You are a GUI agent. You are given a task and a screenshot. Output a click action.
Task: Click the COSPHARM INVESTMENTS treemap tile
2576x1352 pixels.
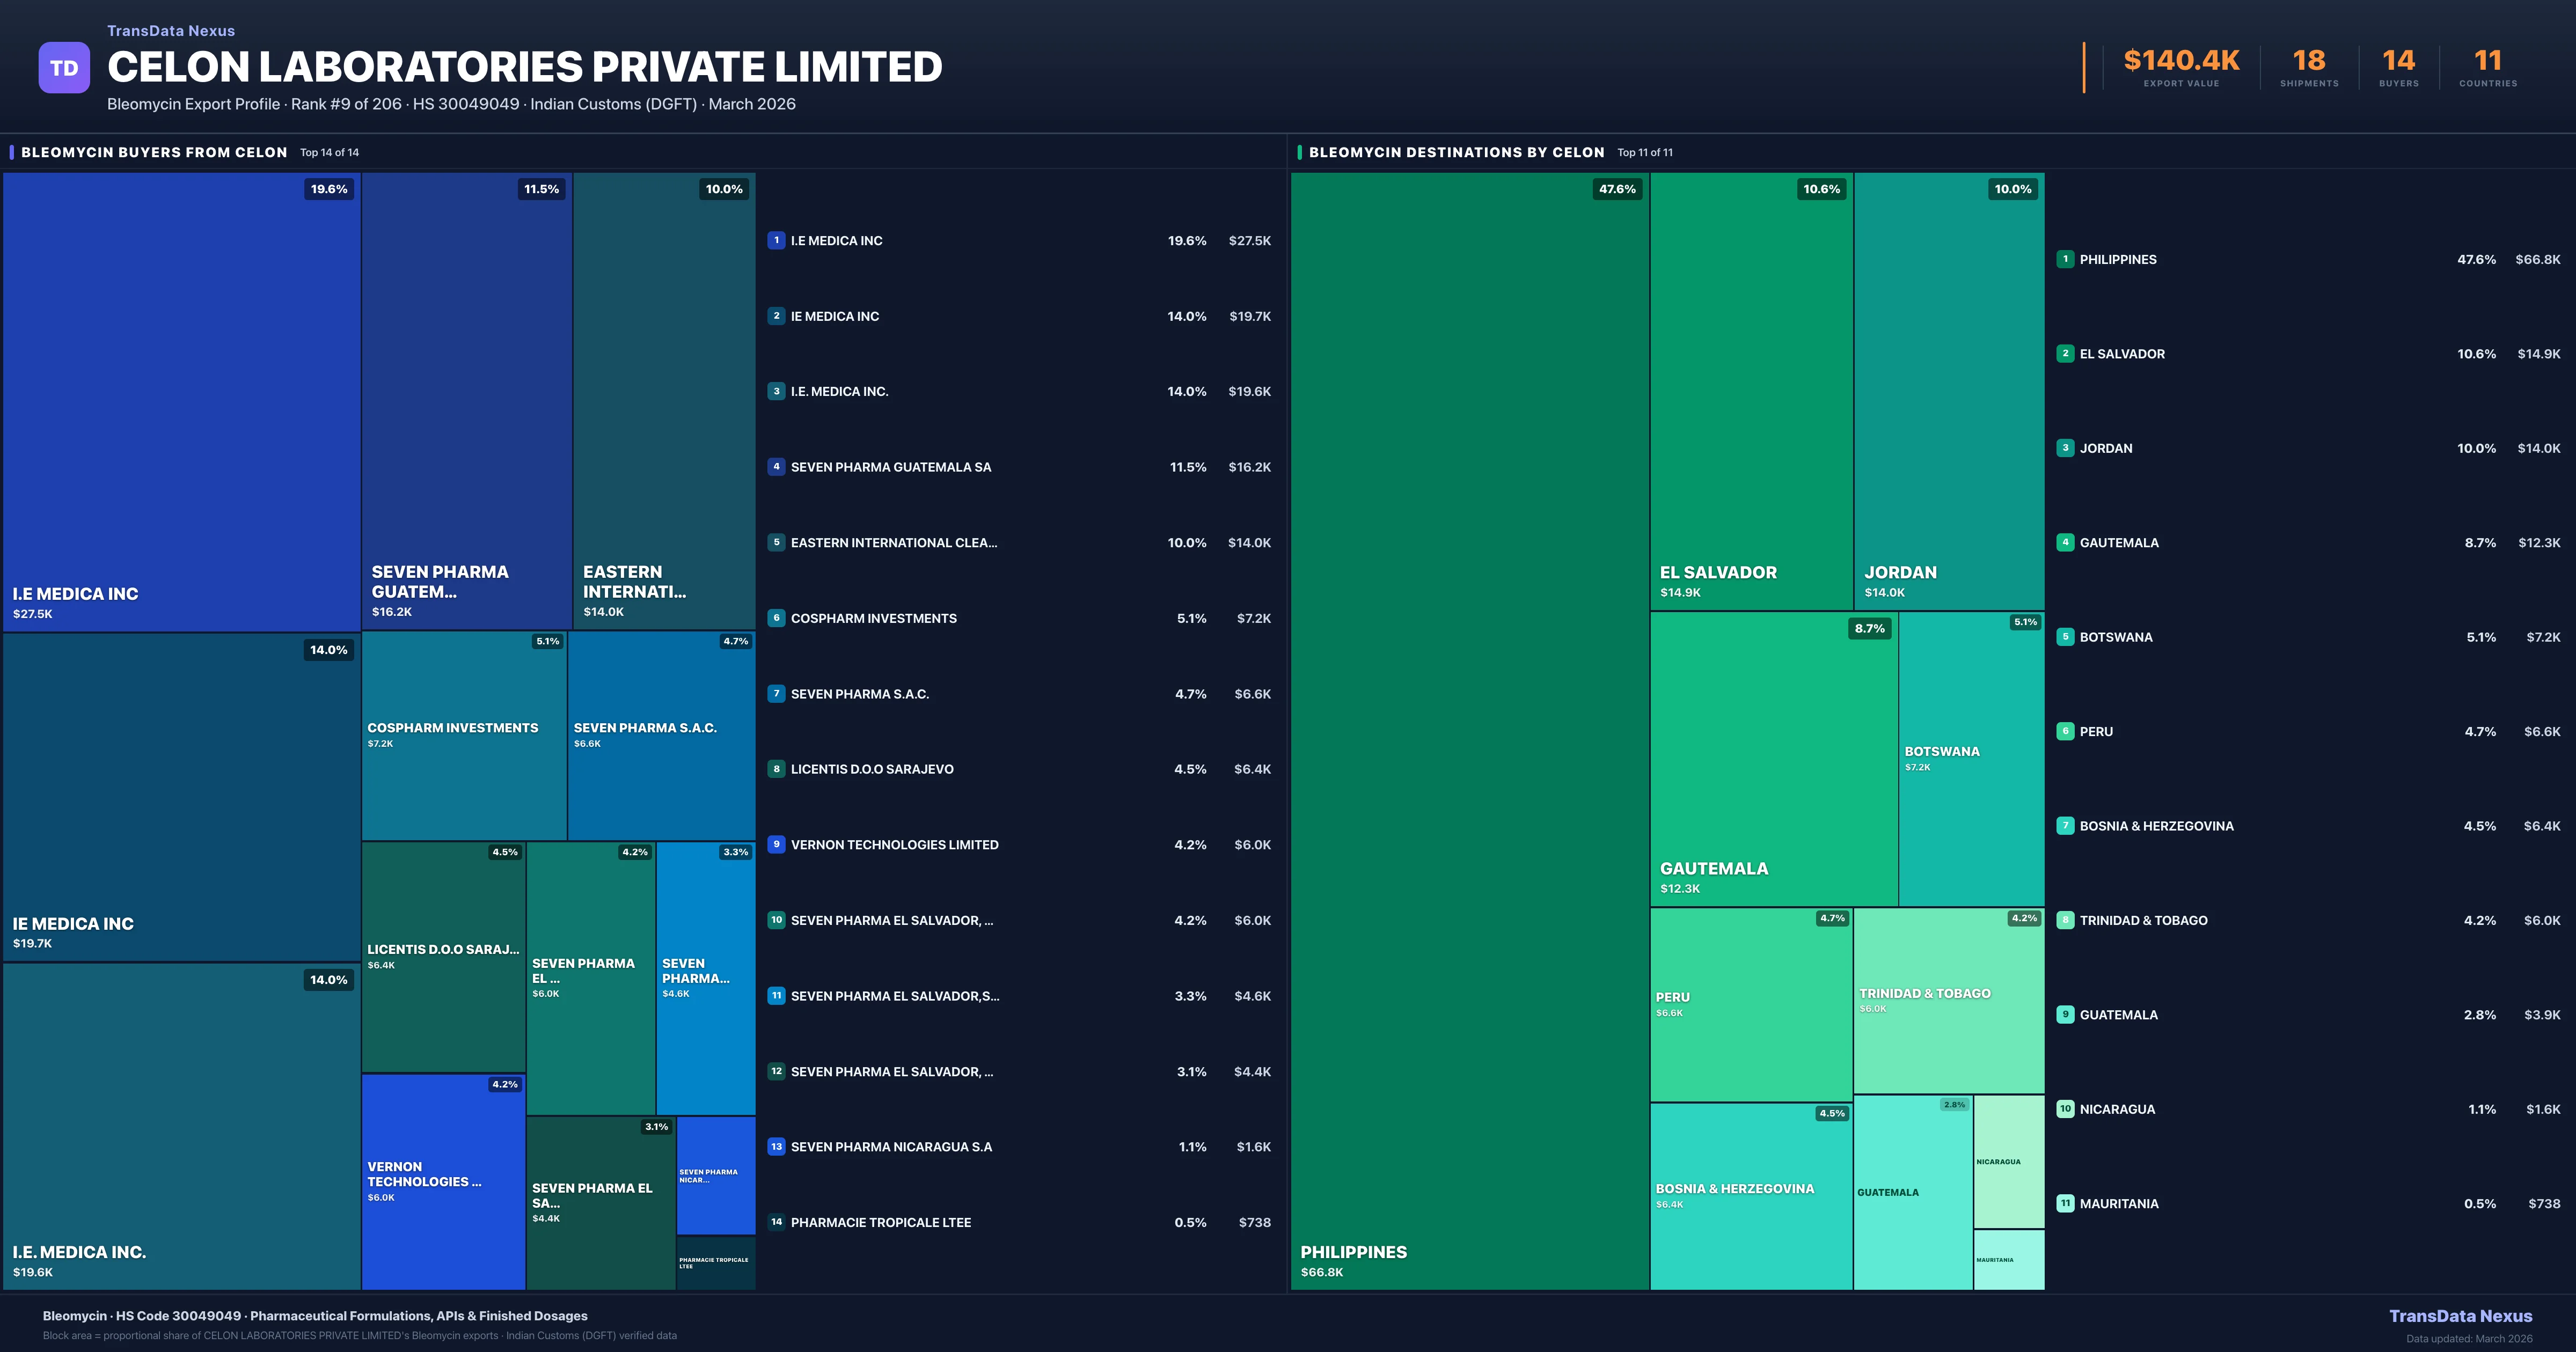(463, 735)
